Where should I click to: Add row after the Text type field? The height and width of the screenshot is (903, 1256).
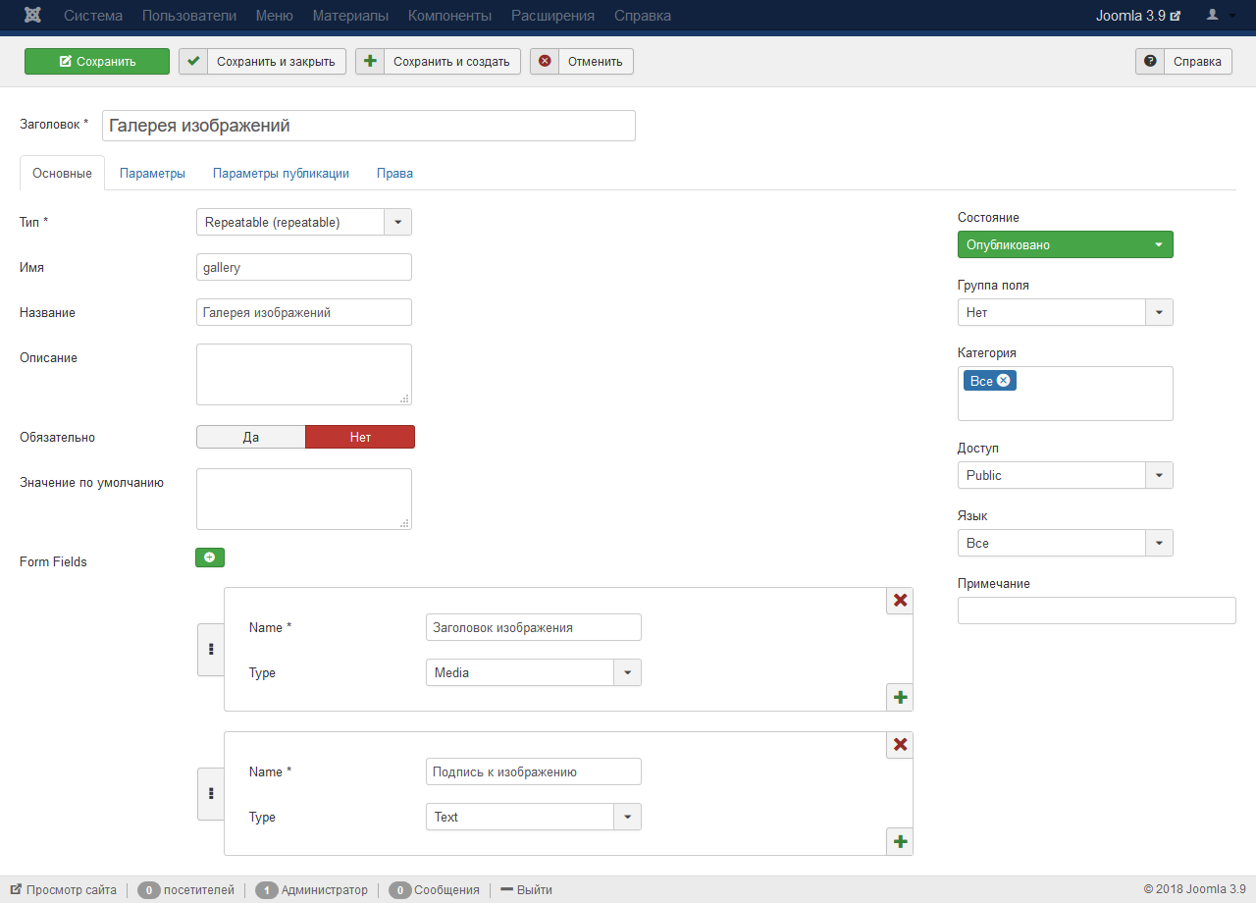pos(900,842)
